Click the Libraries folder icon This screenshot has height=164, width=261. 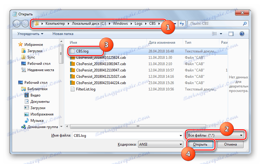coord(24,89)
